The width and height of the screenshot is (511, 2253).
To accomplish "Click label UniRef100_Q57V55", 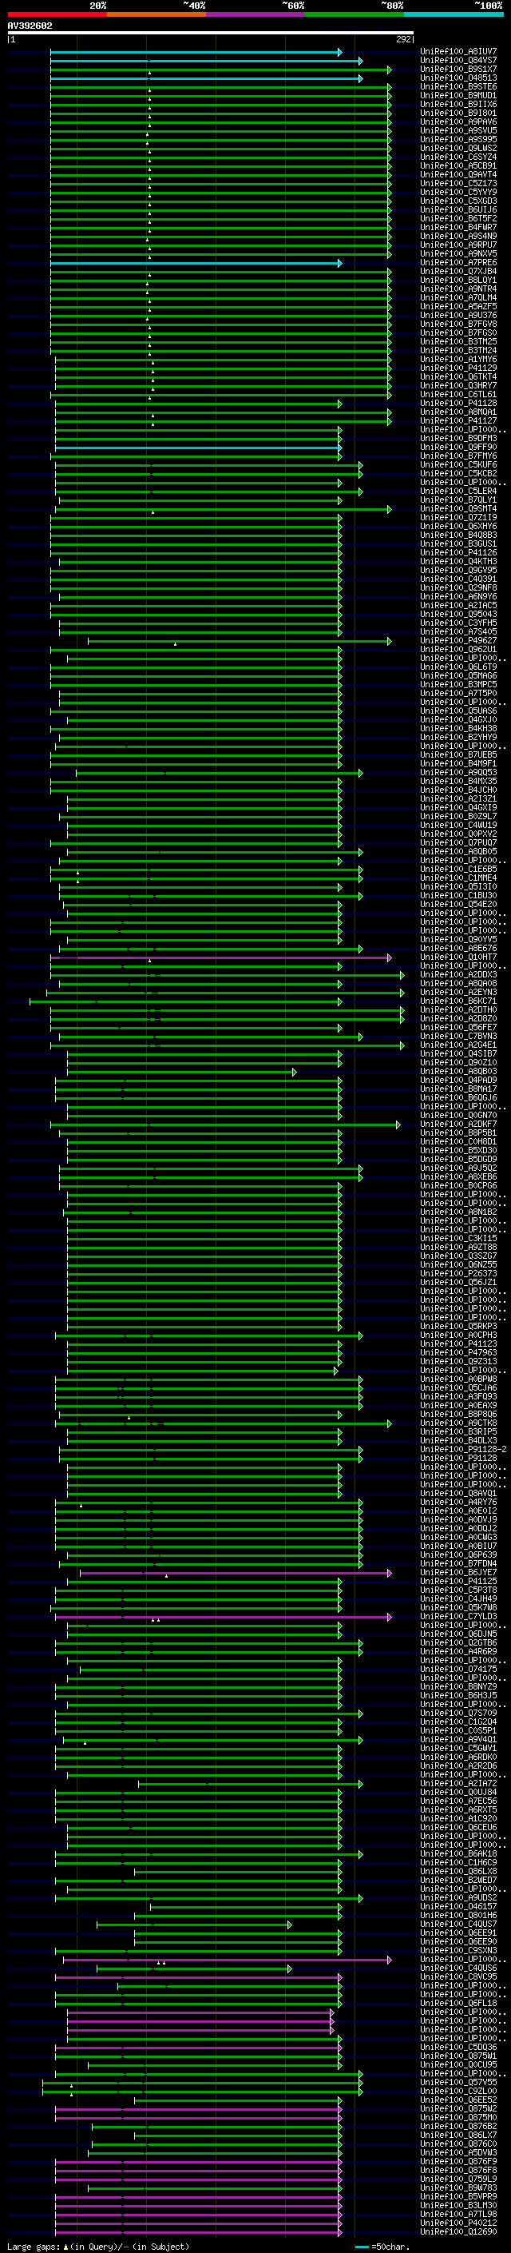I will pyautogui.click(x=458, y=2083).
